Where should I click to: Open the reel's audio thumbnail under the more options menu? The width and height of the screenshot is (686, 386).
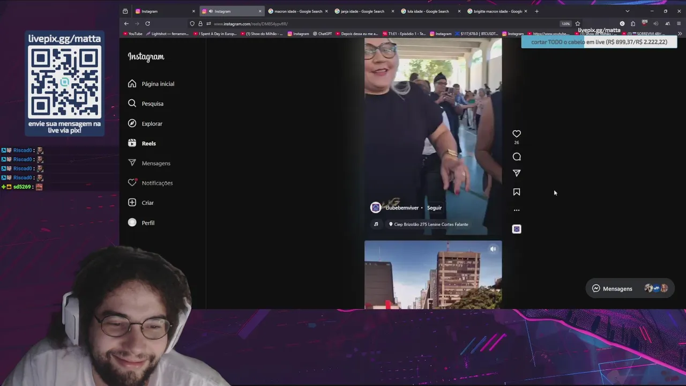point(517,229)
